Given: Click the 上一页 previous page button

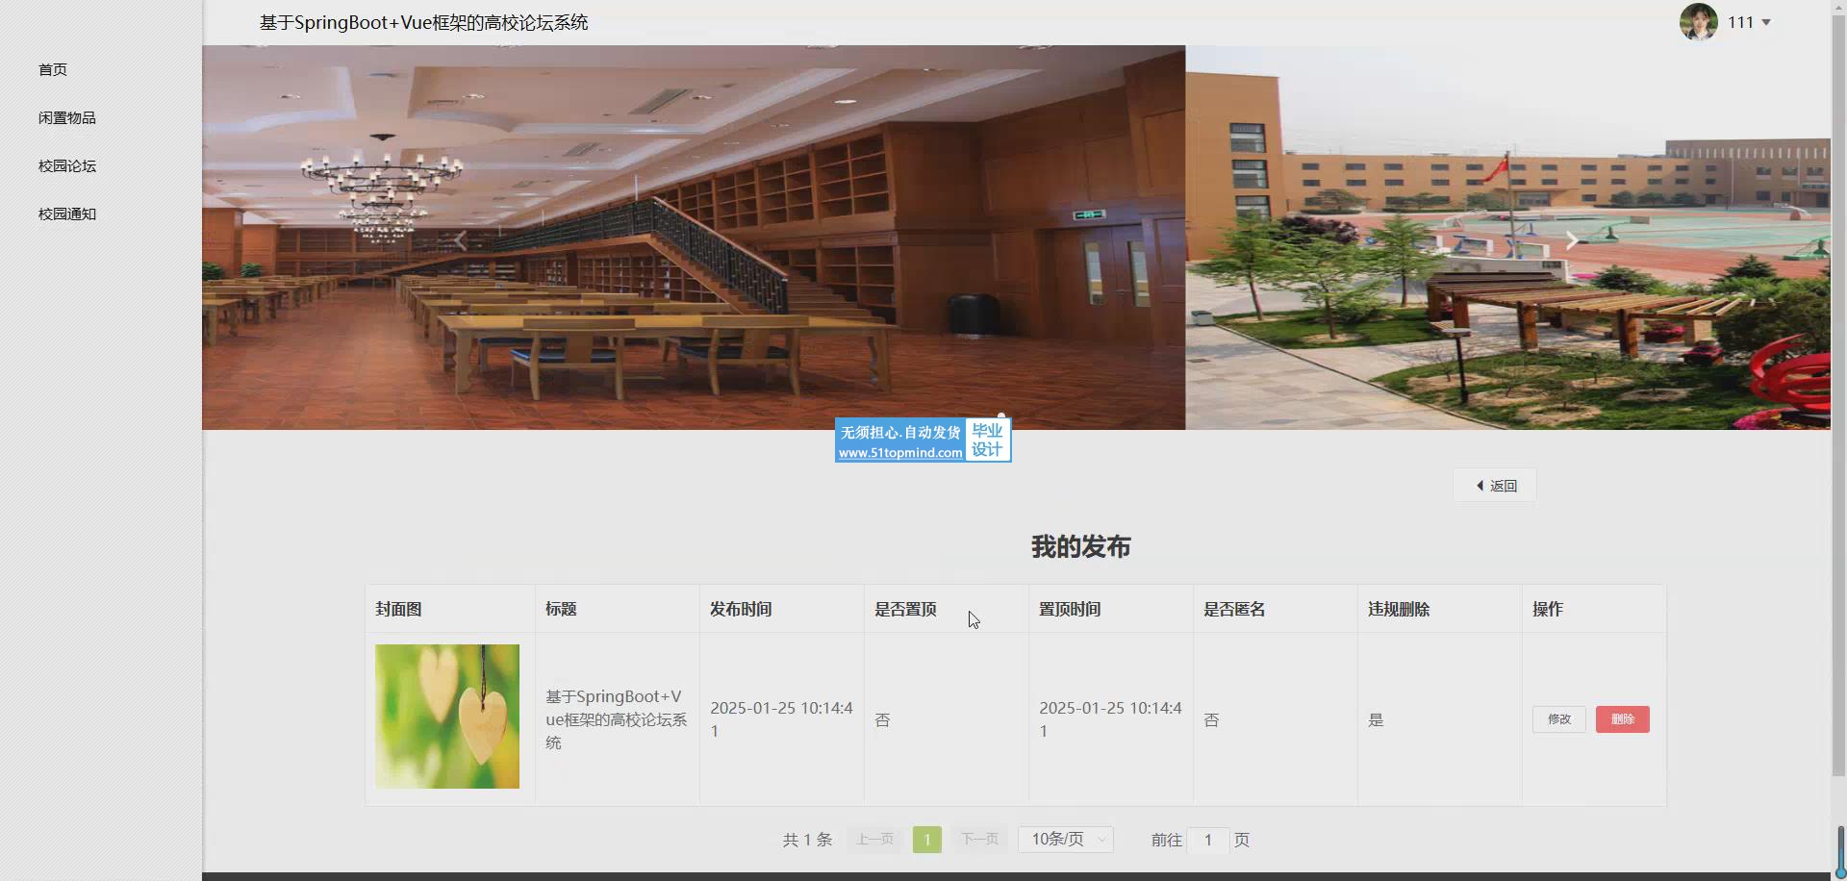Looking at the screenshot, I should (874, 840).
